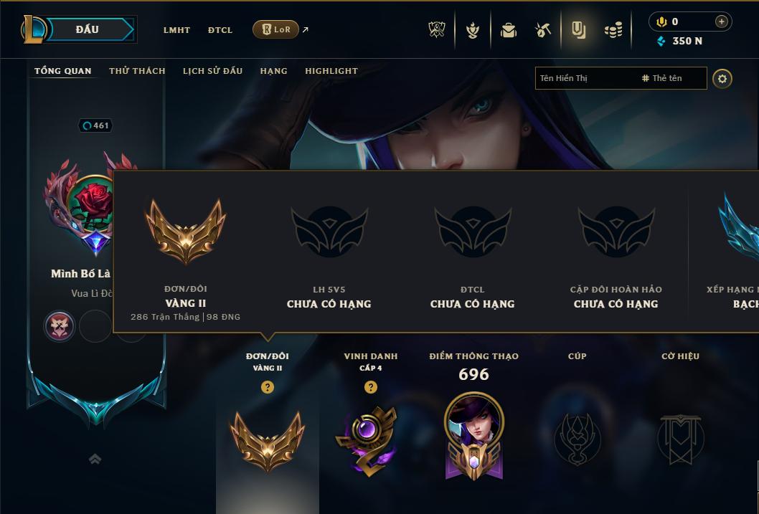The height and width of the screenshot is (514, 759).
Task: Open the champion mastery icon in top bar
Action: [x=473, y=30]
